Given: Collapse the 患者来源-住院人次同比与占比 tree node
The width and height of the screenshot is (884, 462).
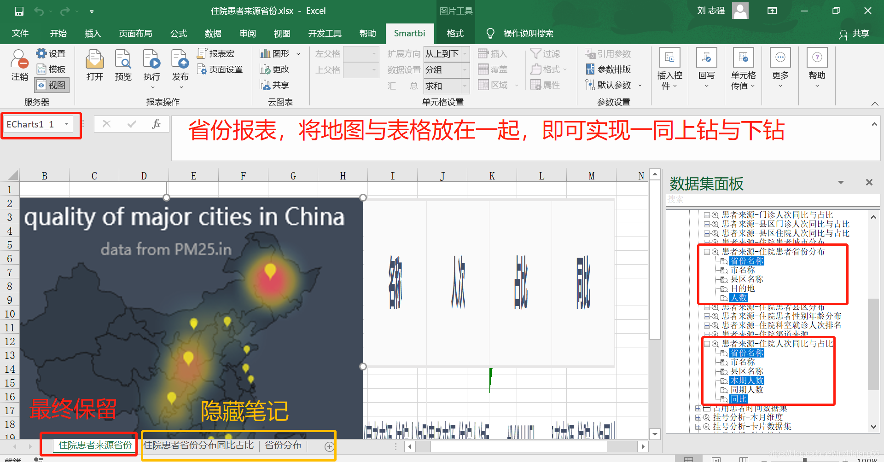Looking at the screenshot, I should tap(707, 344).
